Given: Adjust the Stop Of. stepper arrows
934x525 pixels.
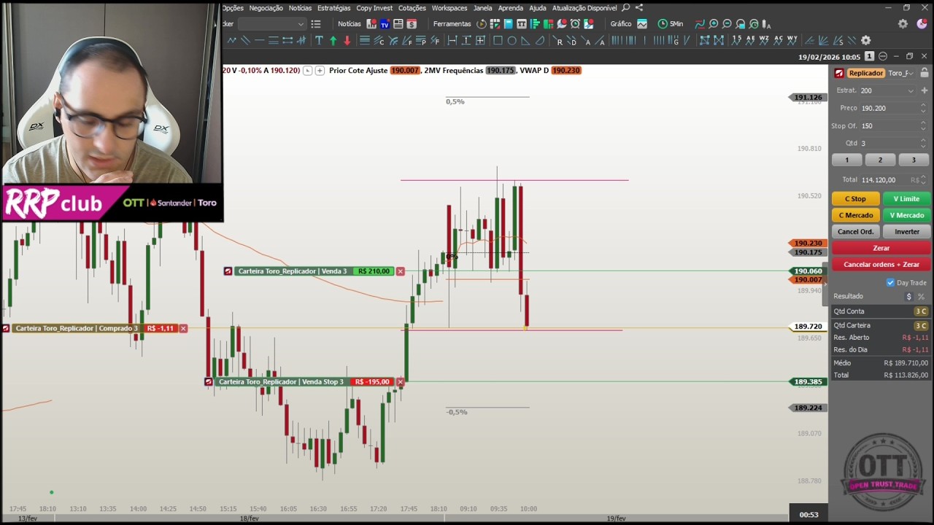Looking at the screenshot, I should click(x=923, y=125).
